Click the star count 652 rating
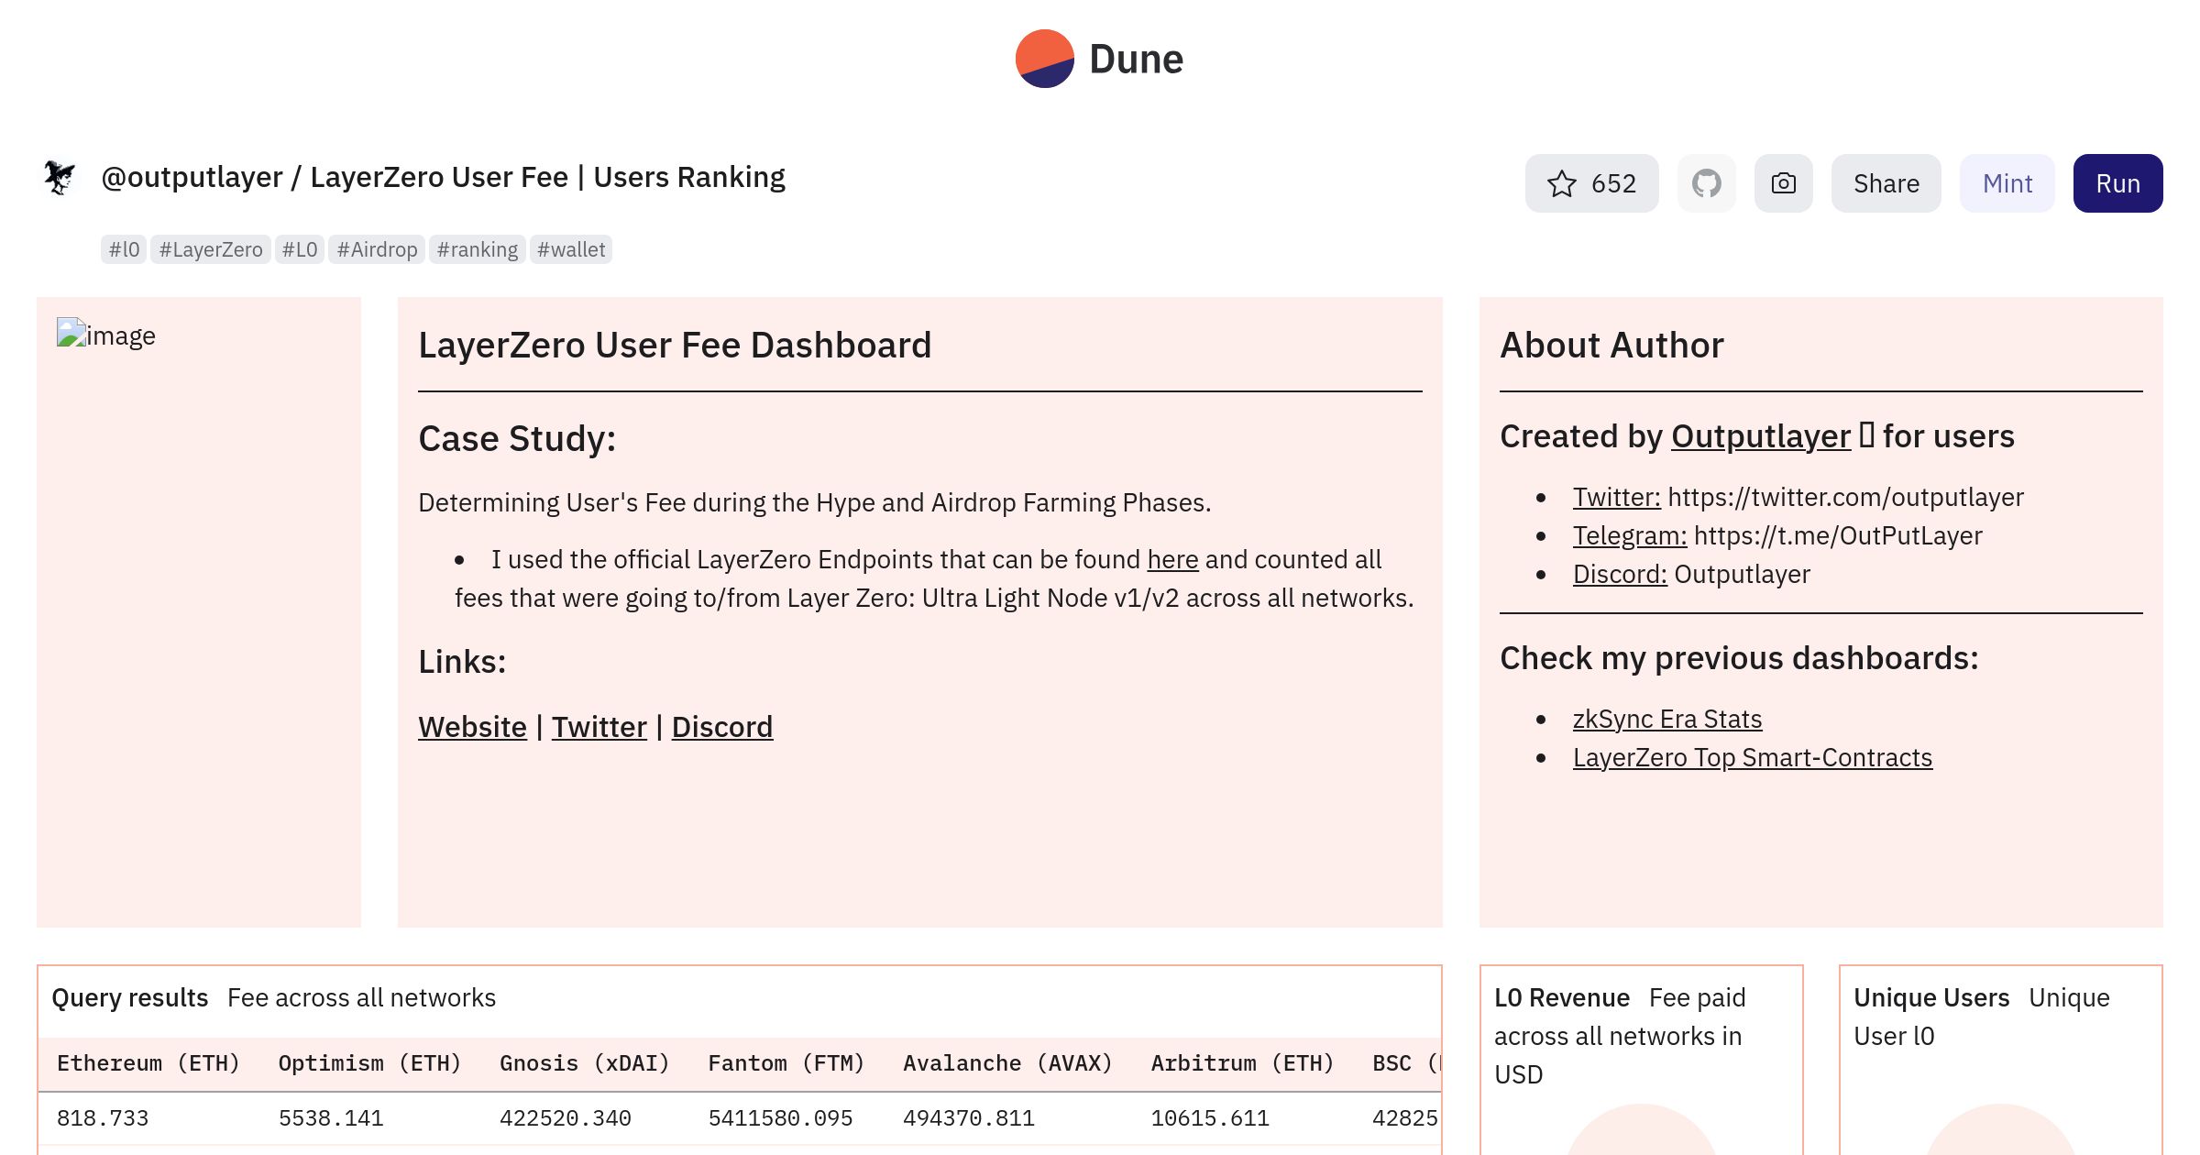This screenshot has width=2200, height=1155. pyautogui.click(x=1590, y=183)
